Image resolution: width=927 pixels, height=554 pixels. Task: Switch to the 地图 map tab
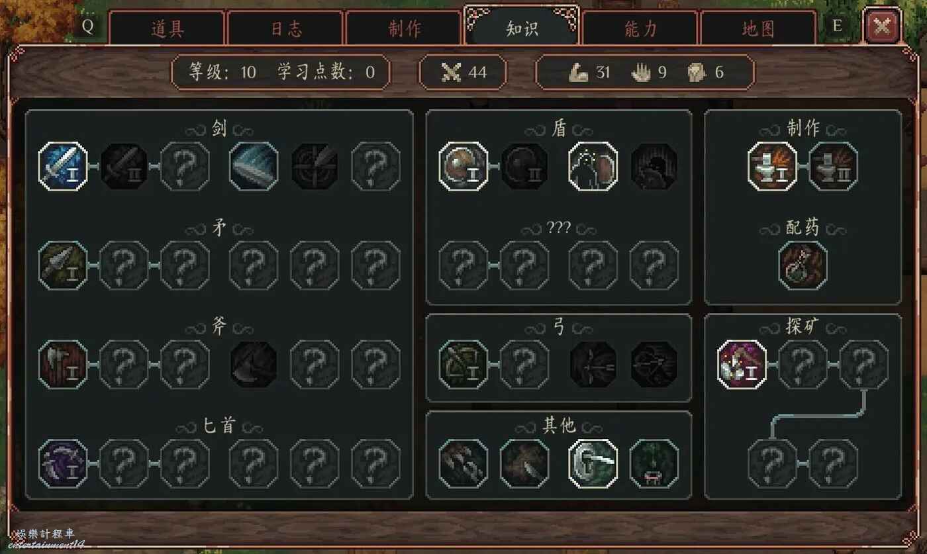[x=758, y=28]
